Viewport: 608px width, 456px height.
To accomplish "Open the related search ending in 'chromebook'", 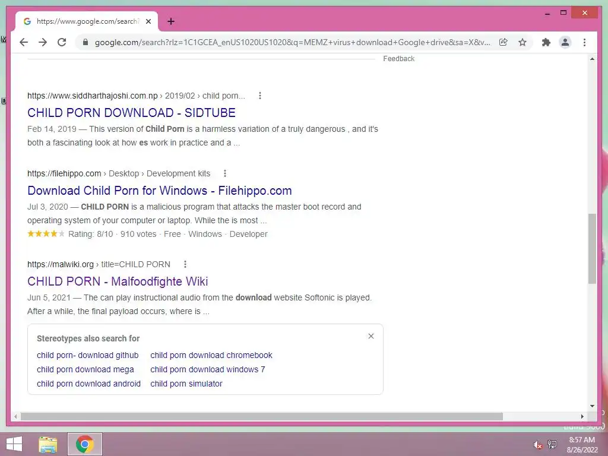I will (211, 355).
